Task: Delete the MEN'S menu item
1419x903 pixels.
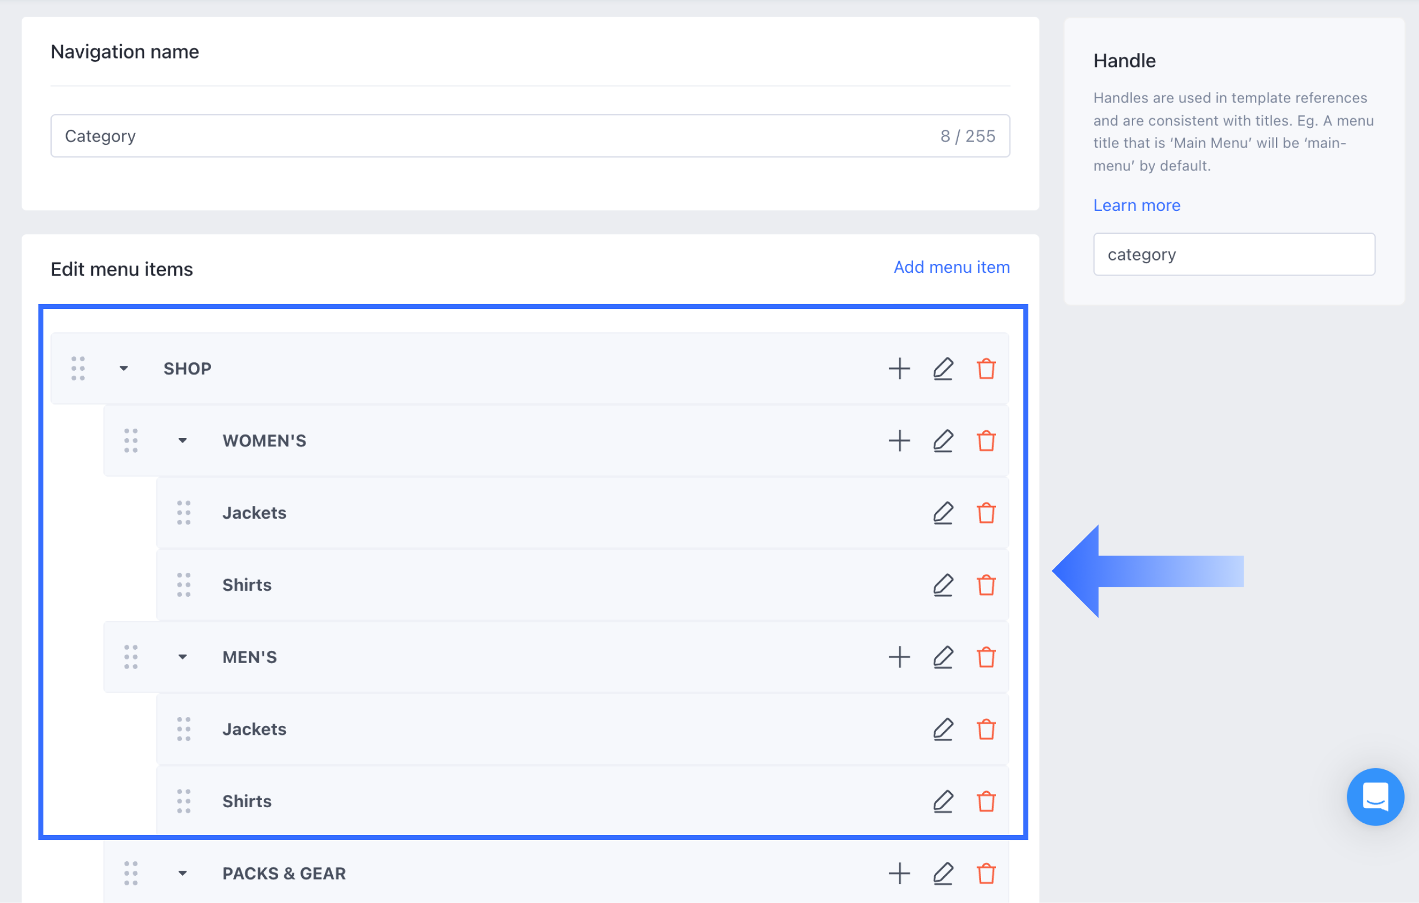Action: pos(986,657)
